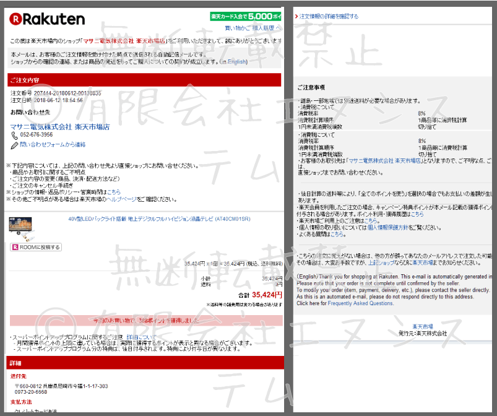The height and width of the screenshot is (416, 497).
Task: Open the shop name link in the ご注意事項 section
Action: 385,161
